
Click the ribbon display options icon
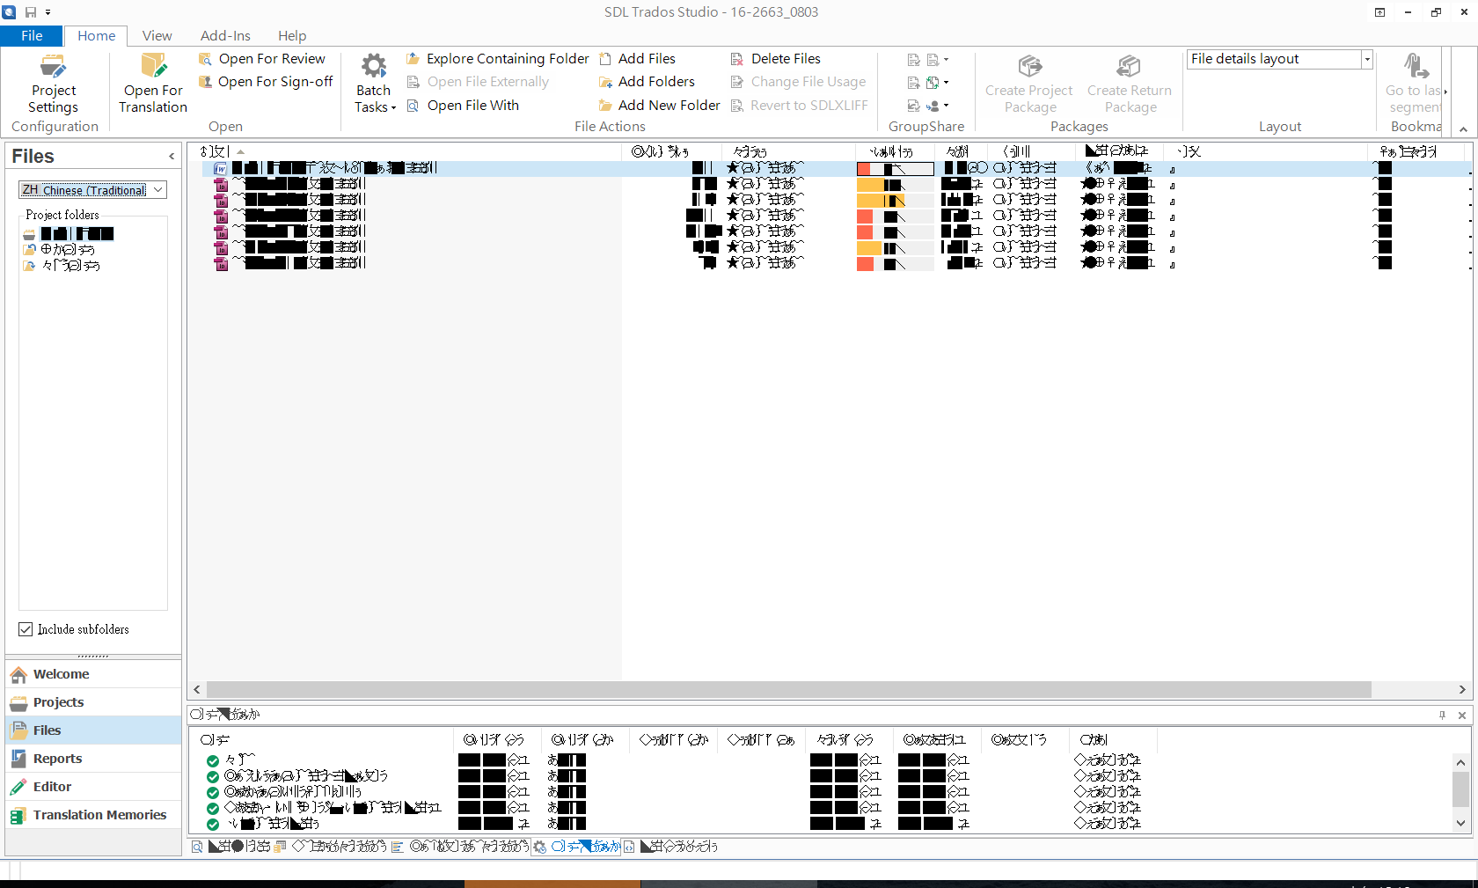(x=1379, y=12)
